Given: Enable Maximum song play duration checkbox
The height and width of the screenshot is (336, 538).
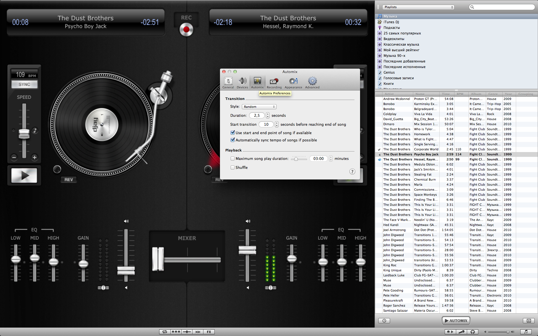Looking at the screenshot, I should point(233,158).
